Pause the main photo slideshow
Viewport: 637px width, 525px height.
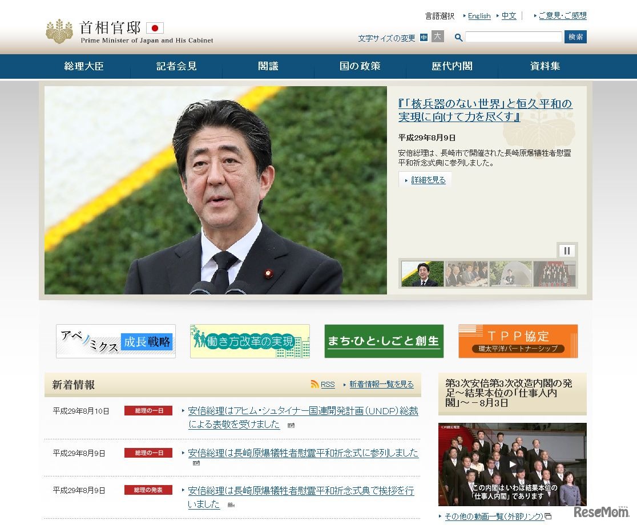(x=567, y=250)
